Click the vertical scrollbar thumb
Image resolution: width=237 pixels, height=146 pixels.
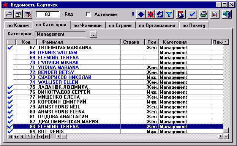click(x=226, y=130)
